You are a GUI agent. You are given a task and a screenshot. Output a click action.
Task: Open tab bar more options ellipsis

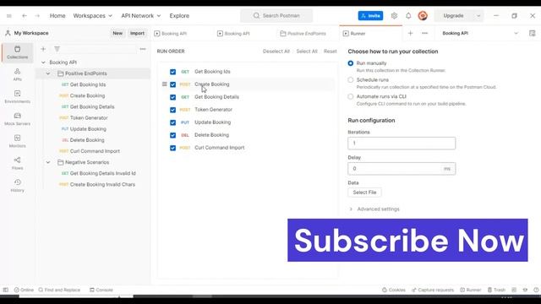pyautogui.click(x=424, y=34)
